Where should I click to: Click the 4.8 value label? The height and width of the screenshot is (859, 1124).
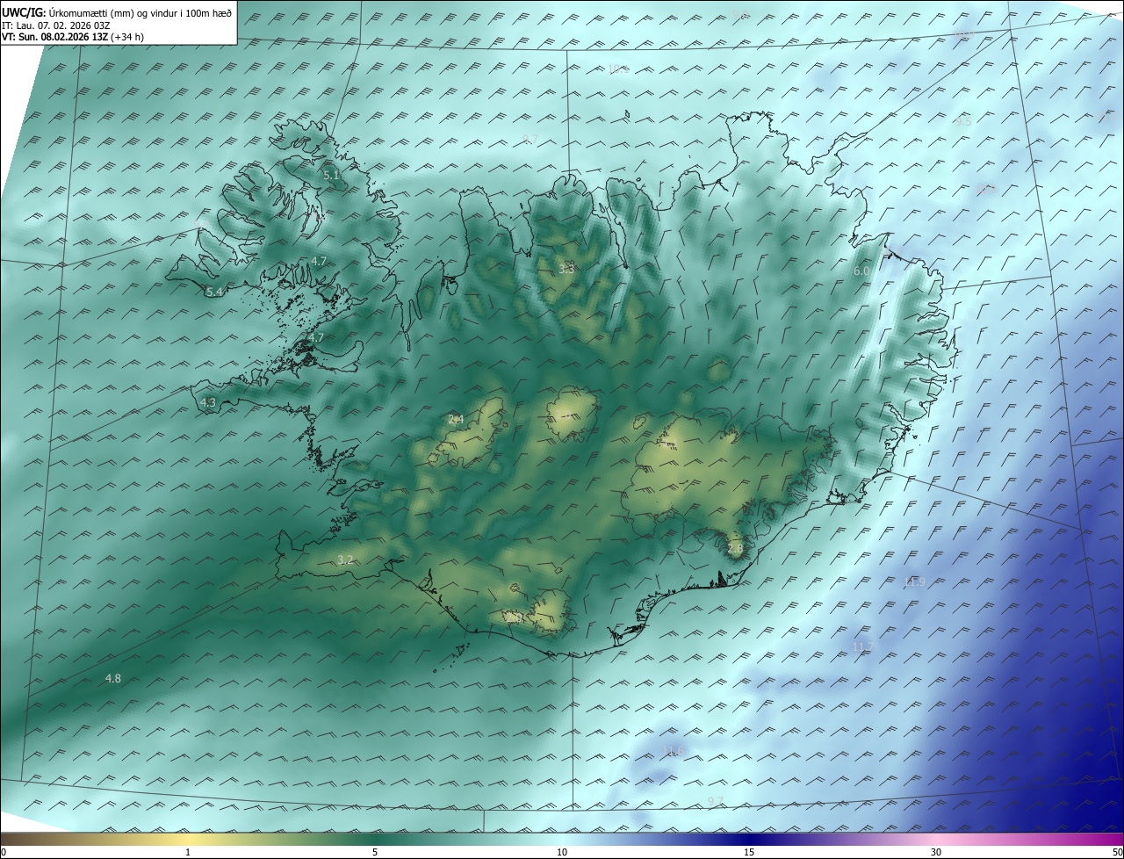tap(113, 678)
